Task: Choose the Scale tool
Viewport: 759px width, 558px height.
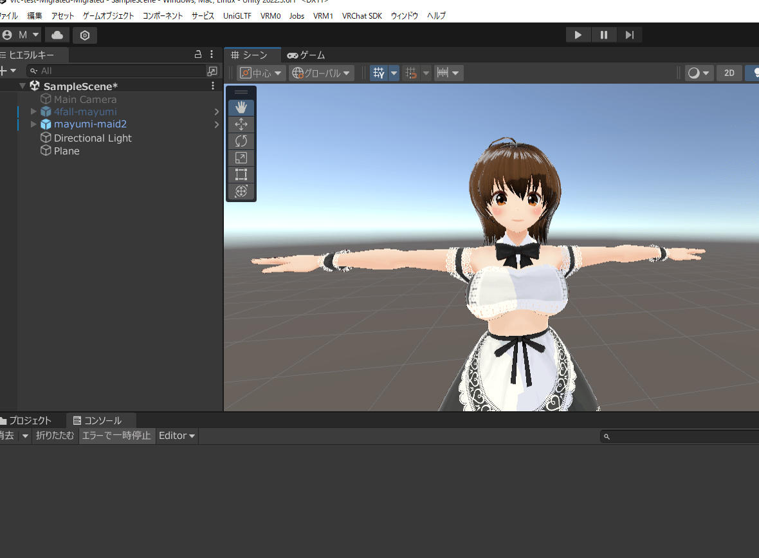Action: (x=241, y=158)
